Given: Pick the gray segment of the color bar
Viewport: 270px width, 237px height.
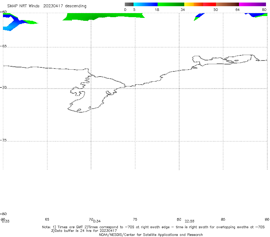Looking at the screenshot, I should click(x=129, y=4).
